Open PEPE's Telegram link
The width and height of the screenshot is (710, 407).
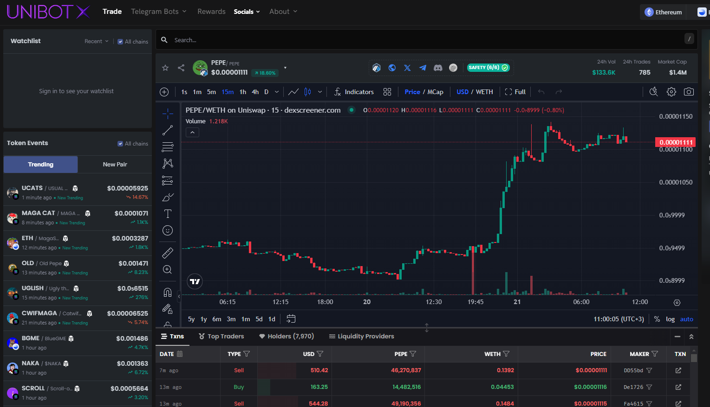point(423,68)
